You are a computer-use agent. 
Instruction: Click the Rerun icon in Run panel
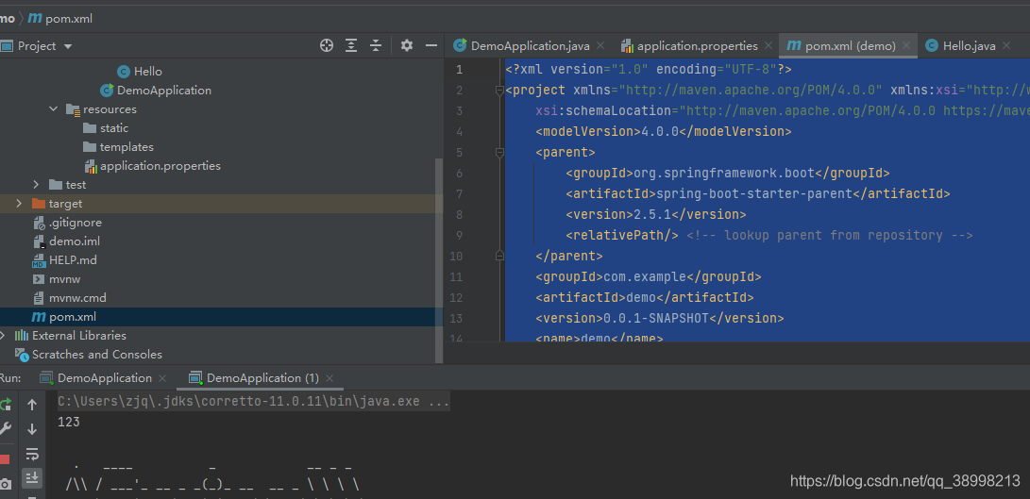pyautogui.click(x=5, y=405)
